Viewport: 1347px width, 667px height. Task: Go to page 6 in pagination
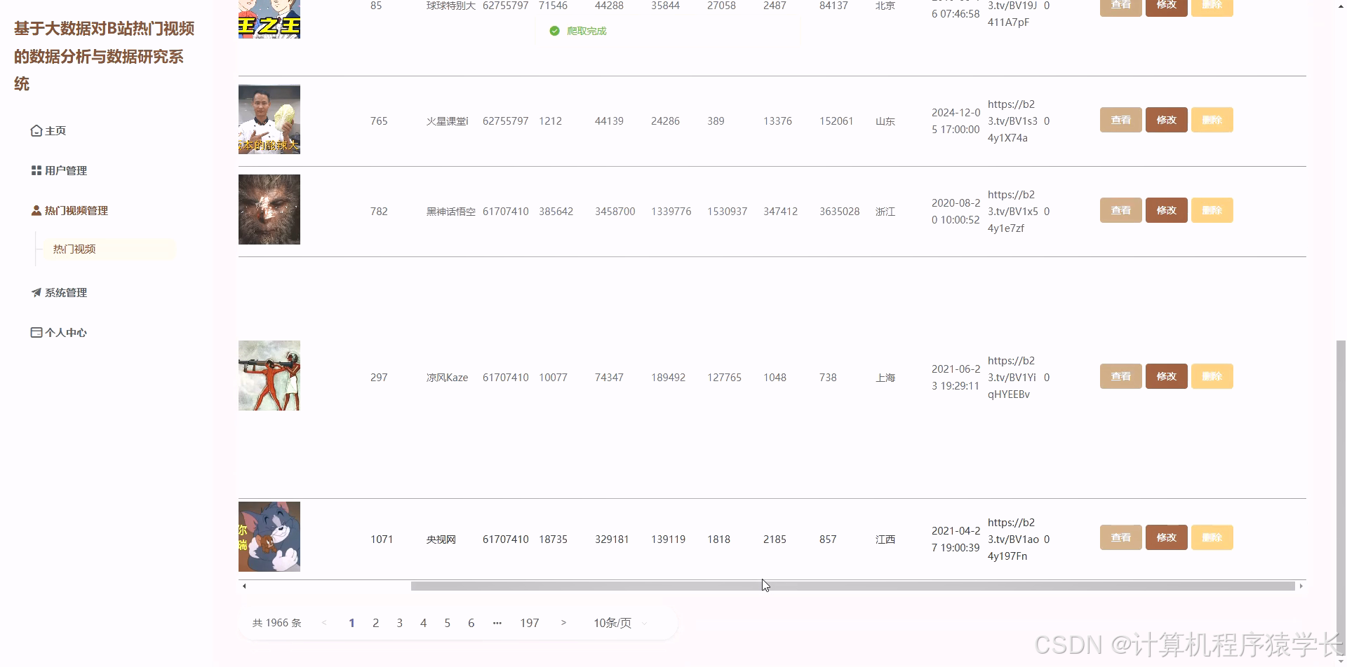pyautogui.click(x=471, y=623)
